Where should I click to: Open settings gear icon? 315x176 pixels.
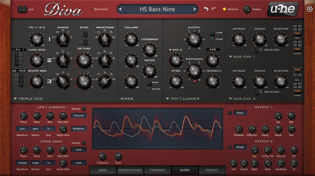click(x=309, y=9)
